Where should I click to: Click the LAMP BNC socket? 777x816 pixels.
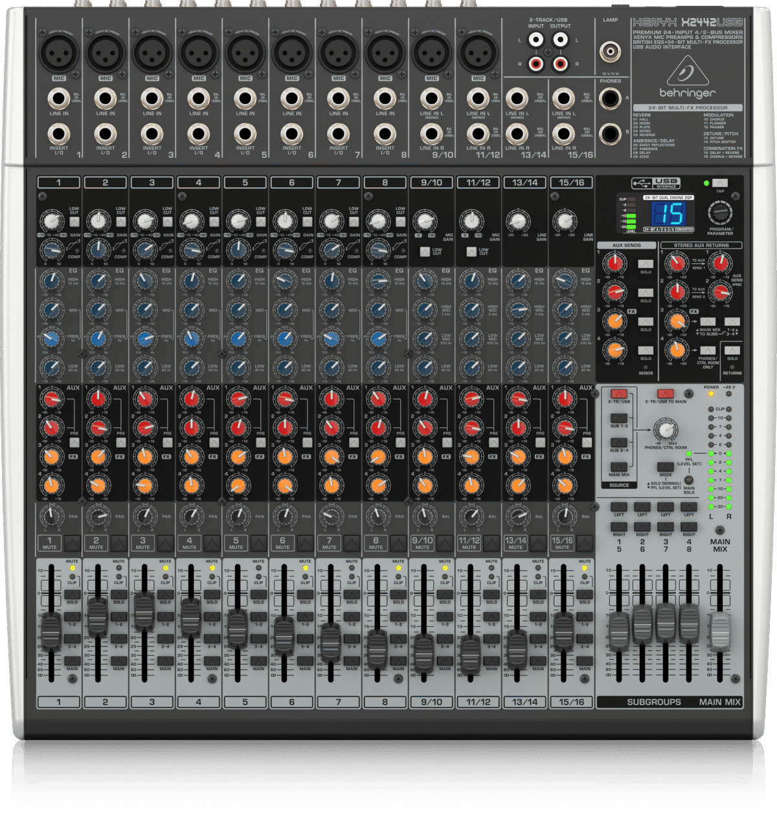(x=610, y=51)
